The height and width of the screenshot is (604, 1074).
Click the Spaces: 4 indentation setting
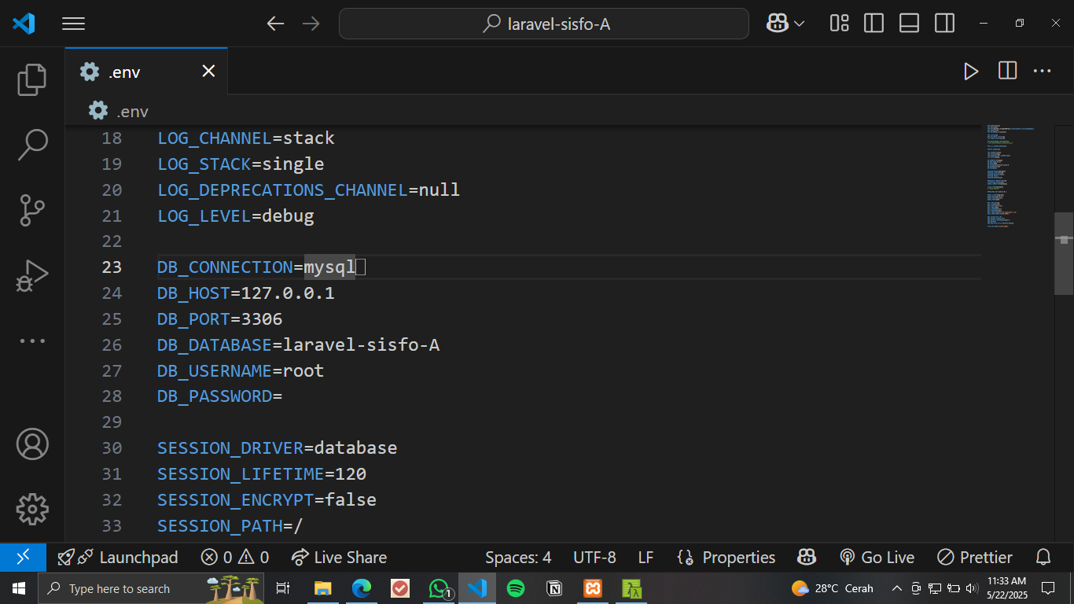point(517,558)
